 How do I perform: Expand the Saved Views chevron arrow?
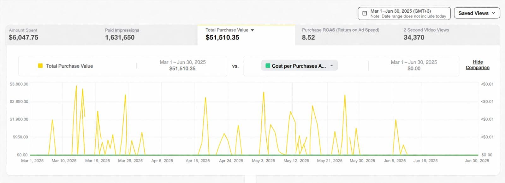493,13
